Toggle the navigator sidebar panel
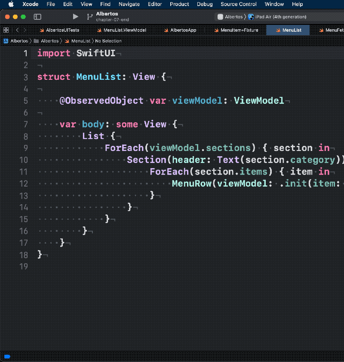 pos(38,16)
